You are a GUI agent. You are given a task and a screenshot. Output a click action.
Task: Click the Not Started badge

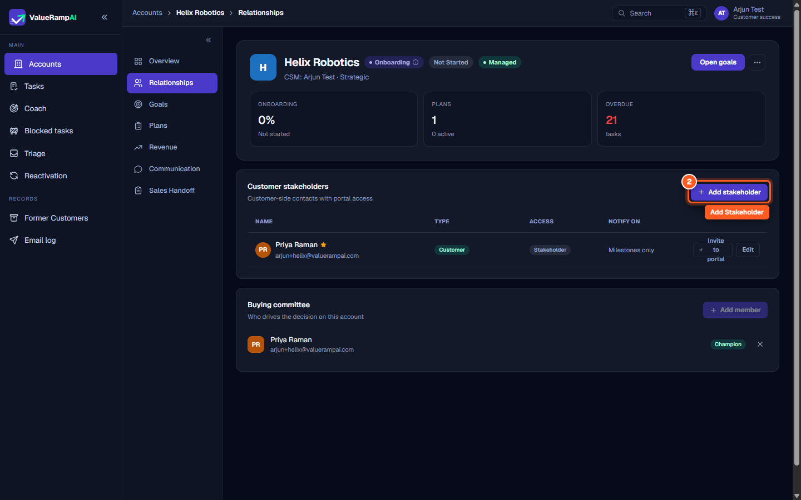(x=451, y=62)
